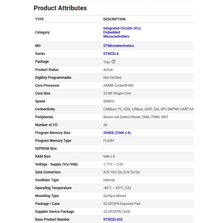Viewport: 223px width, 223px height.
Task: Open the Integrated Circuits (ICs) category link
Action: click(122, 28)
